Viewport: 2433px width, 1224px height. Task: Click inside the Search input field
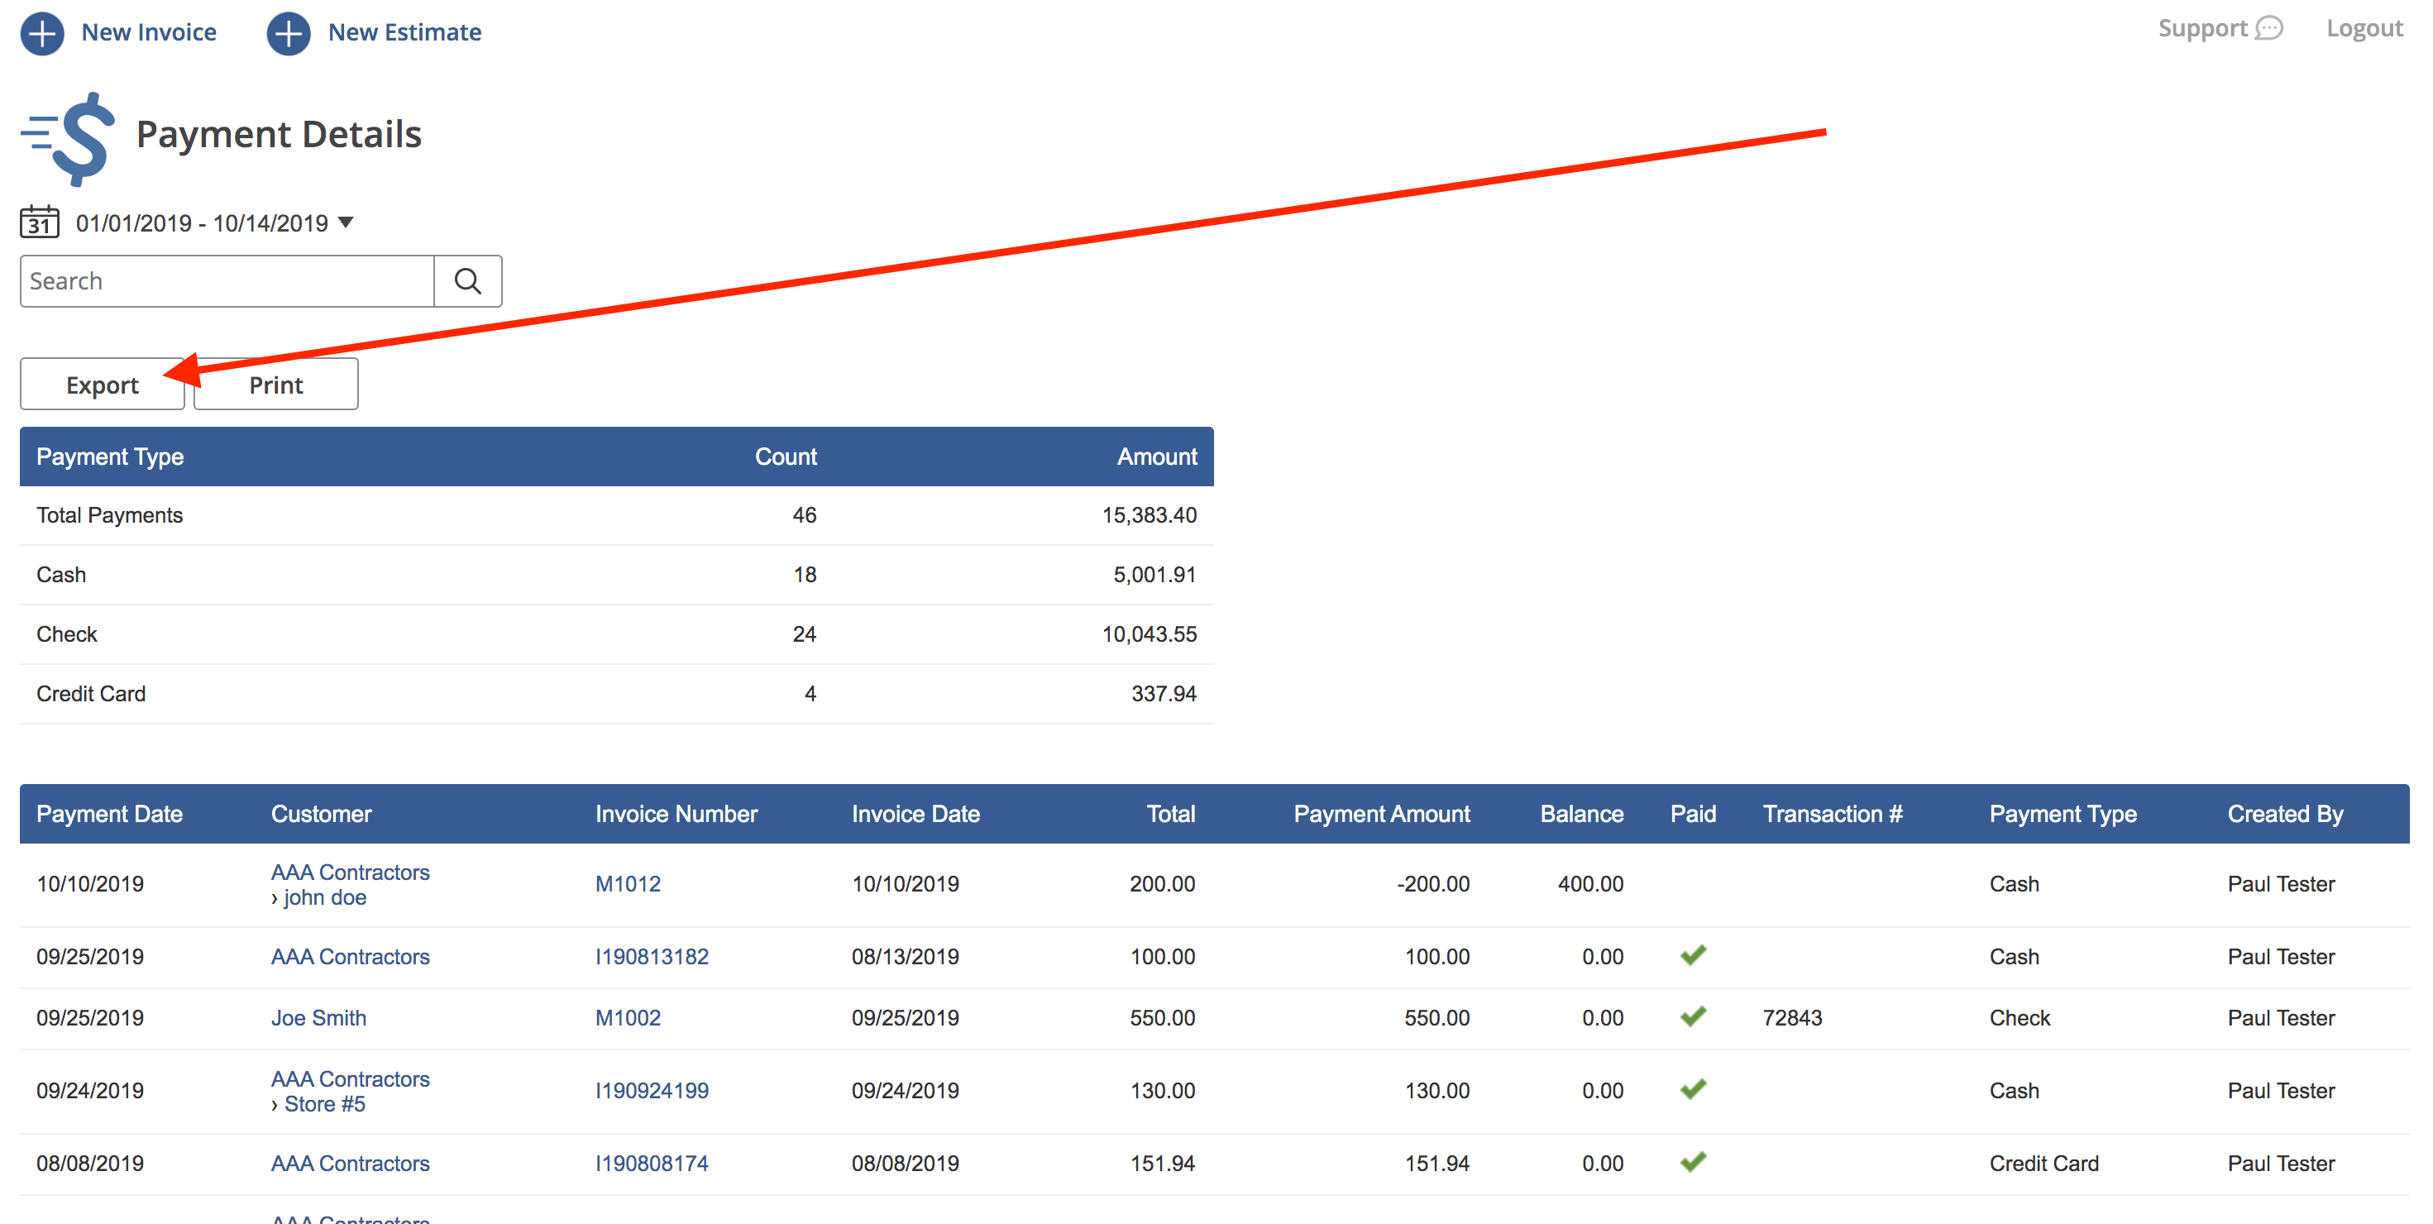[x=225, y=280]
